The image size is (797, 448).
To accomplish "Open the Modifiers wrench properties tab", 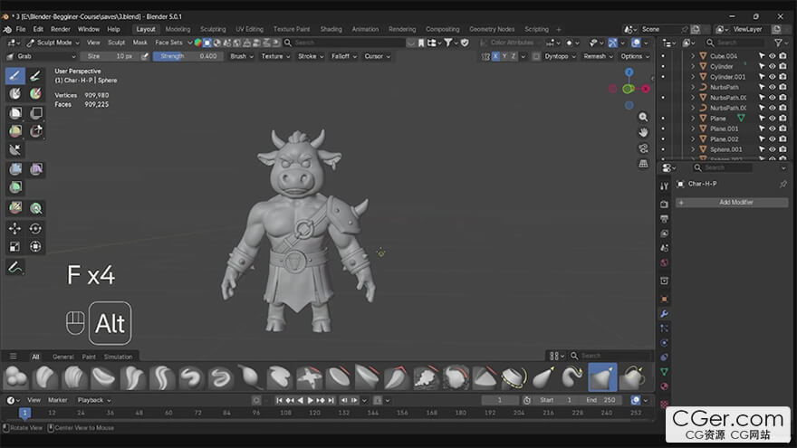I will click(664, 314).
